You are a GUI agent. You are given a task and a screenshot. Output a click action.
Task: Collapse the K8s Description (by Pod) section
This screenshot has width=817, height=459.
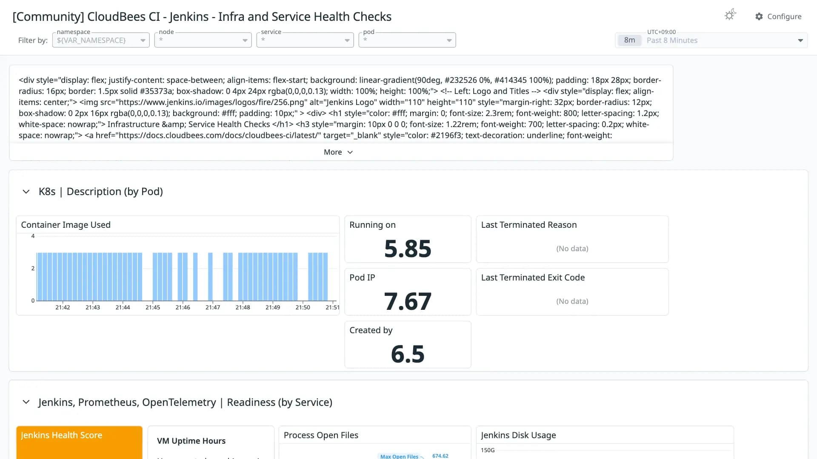tap(26, 192)
